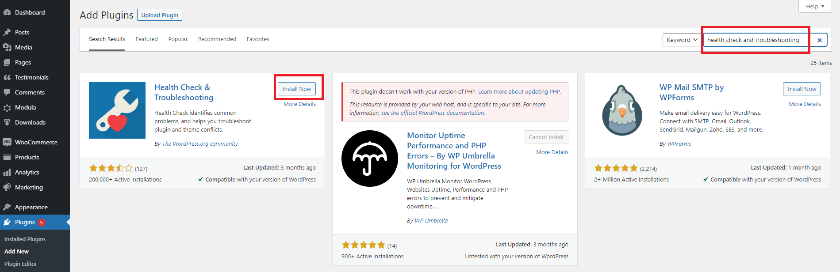840x272 pixels.
Task: Click The WordPress.org community author link
Action: tap(200, 144)
